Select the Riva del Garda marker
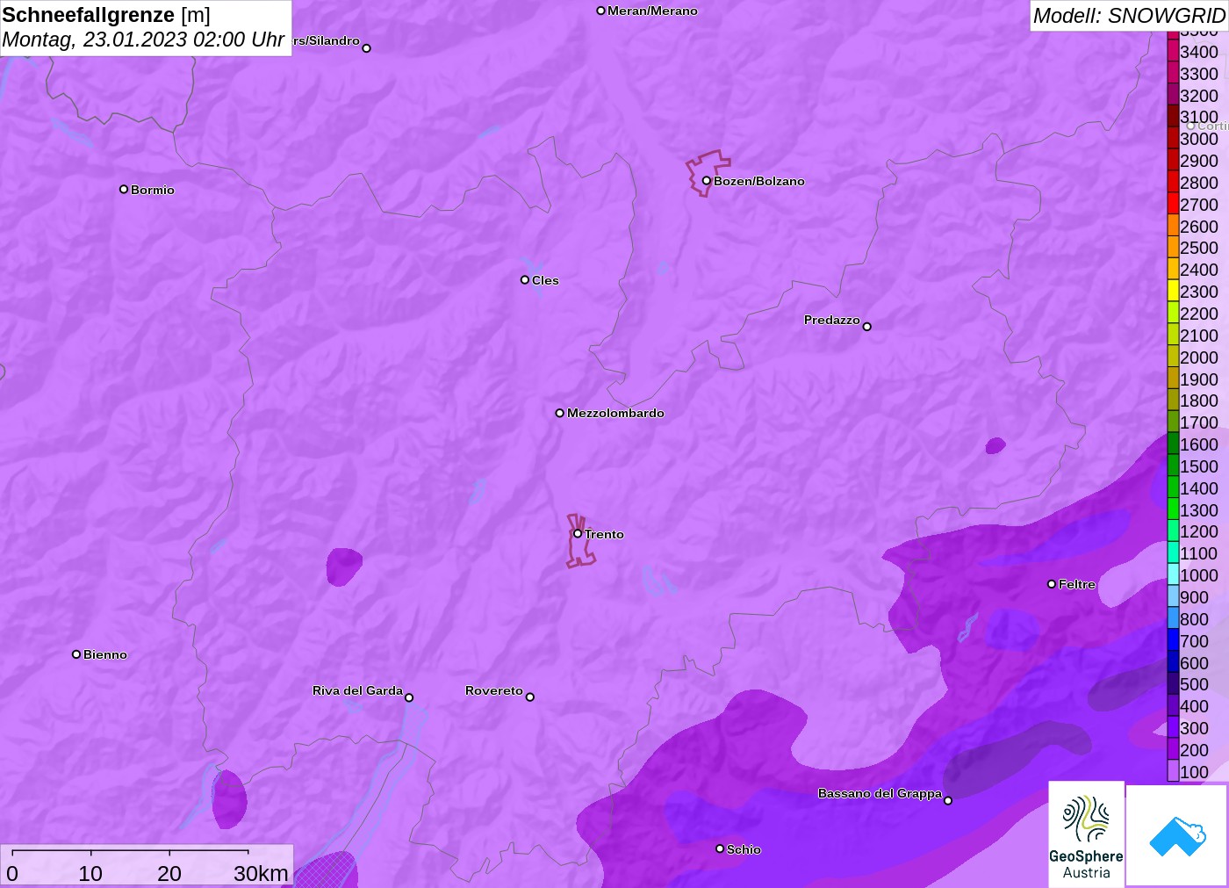 click(x=408, y=697)
